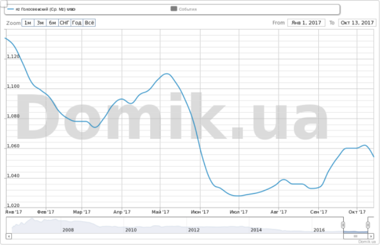Click the 1,120 y-axis value

(13, 57)
